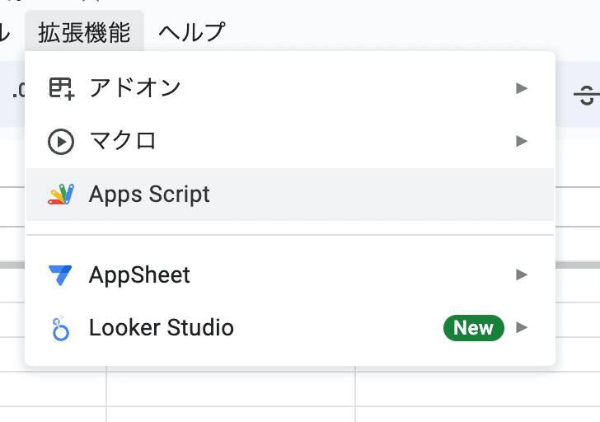Open the 拡張機能 menu
The width and height of the screenshot is (600, 422).
pyautogui.click(x=84, y=32)
